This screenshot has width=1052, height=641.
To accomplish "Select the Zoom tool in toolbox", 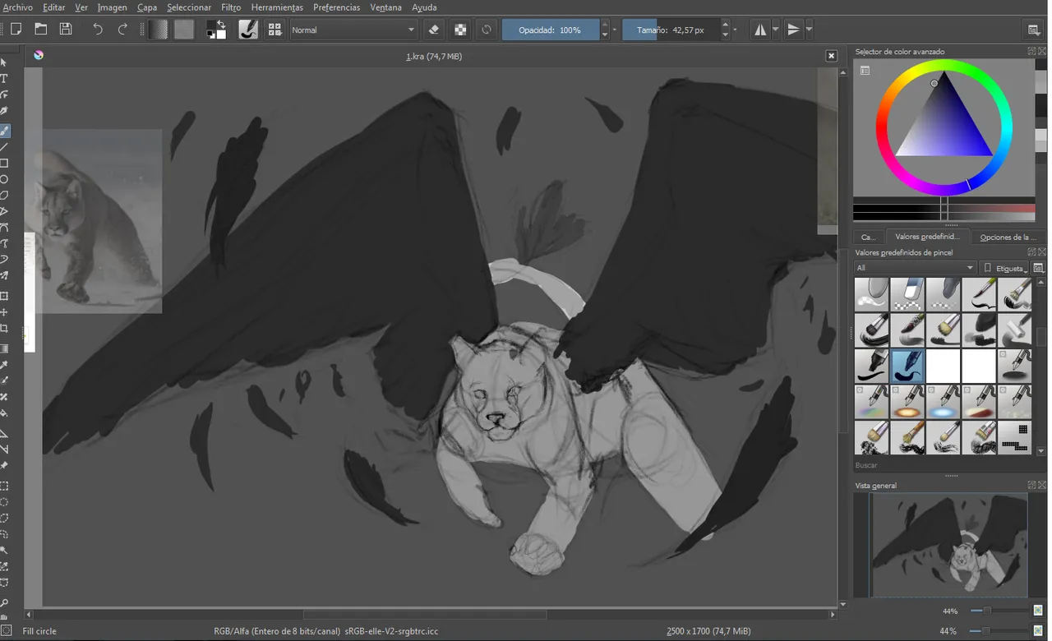I will [x=4, y=602].
